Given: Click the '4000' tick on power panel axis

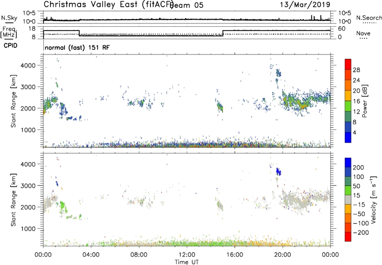Looking at the screenshot, I should [x=28, y=66].
